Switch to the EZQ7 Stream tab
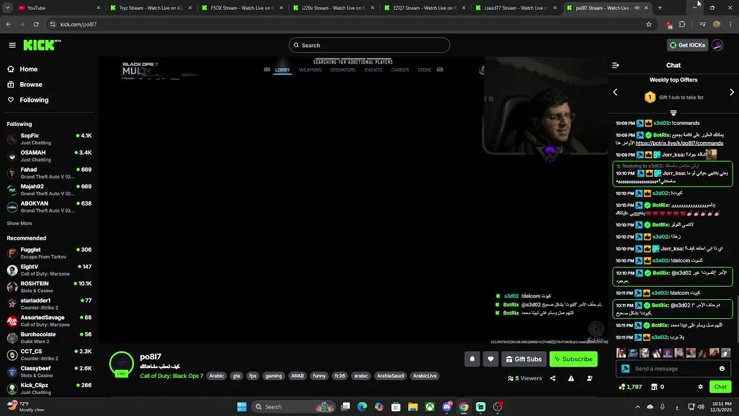The width and height of the screenshot is (739, 416). click(425, 8)
